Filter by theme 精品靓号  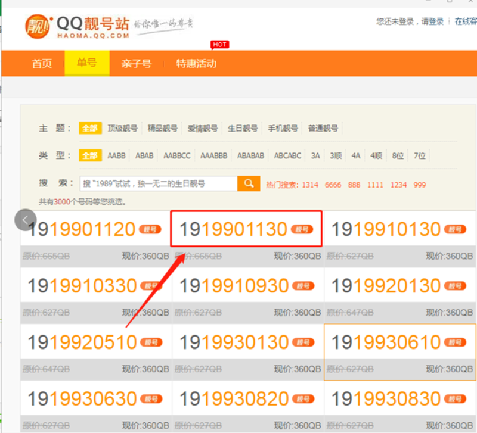163,128
